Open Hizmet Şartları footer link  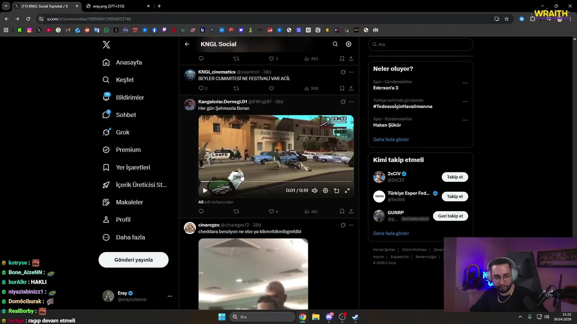click(x=384, y=250)
